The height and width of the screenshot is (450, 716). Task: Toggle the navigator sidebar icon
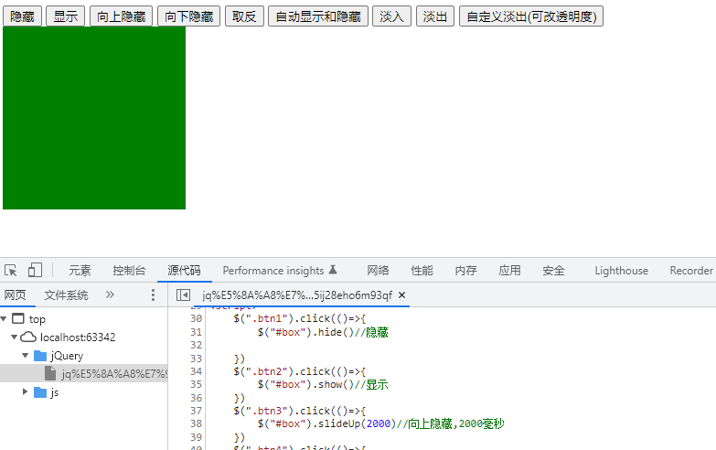183,295
